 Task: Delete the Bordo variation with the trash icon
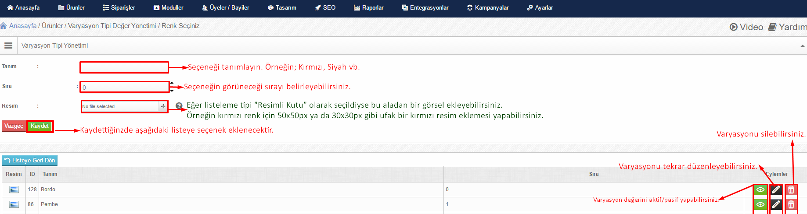click(x=791, y=189)
